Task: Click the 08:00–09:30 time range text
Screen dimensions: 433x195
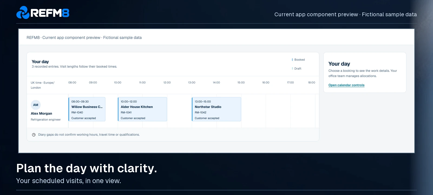Action: (x=80, y=102)
